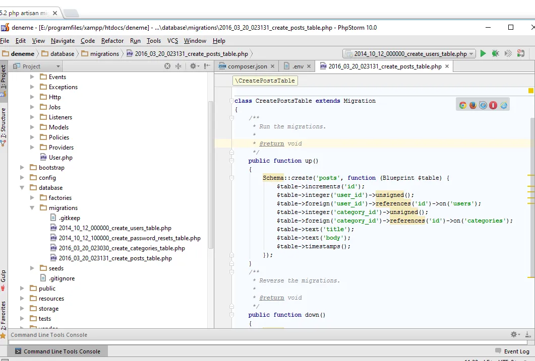Toggle the Favorites tool window sidebar tab

point(4,315)
